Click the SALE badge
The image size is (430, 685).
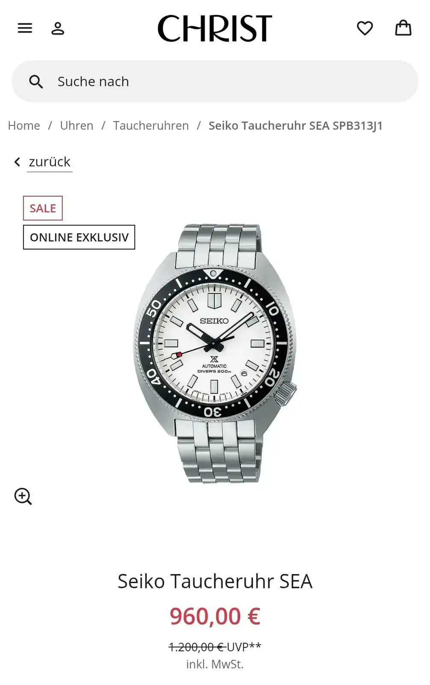(43, 208)
